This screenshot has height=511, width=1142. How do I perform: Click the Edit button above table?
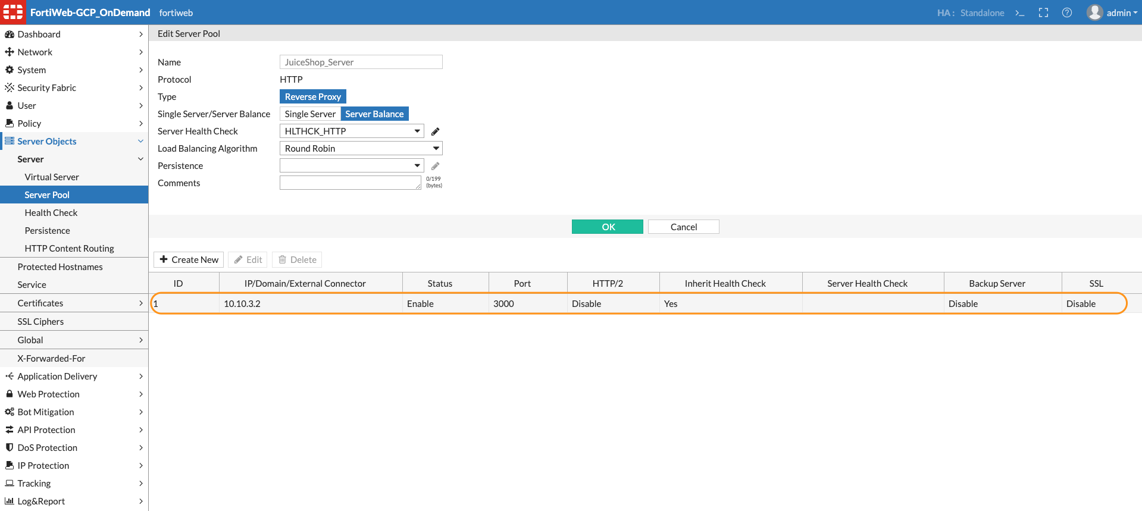(x=248, y=260)
